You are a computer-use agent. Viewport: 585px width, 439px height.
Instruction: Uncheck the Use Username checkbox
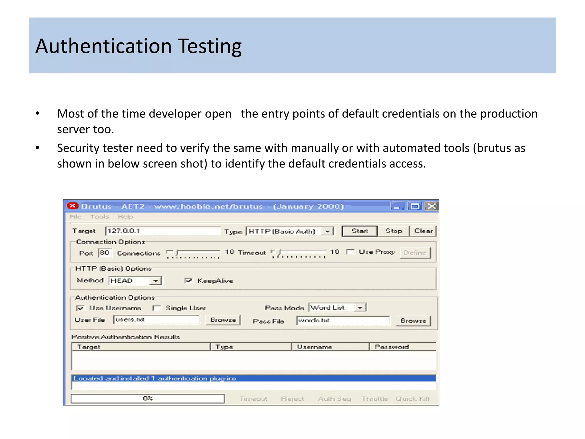pos(80,308)
